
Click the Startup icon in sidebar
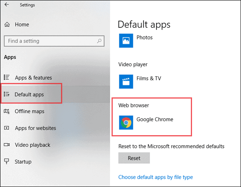[x=7, y=162]
